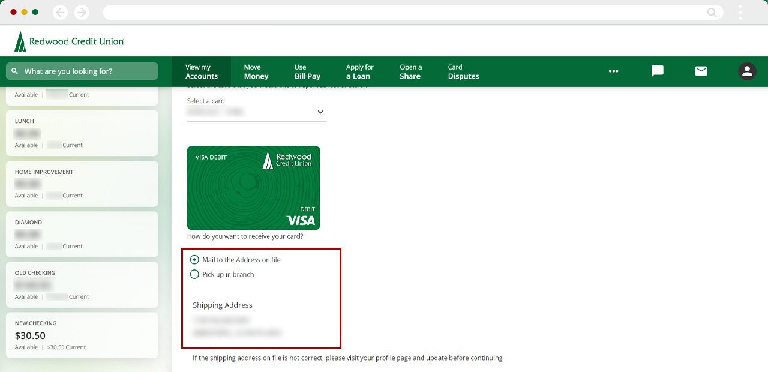Expand the Select a card dropdown

point(257,112)
